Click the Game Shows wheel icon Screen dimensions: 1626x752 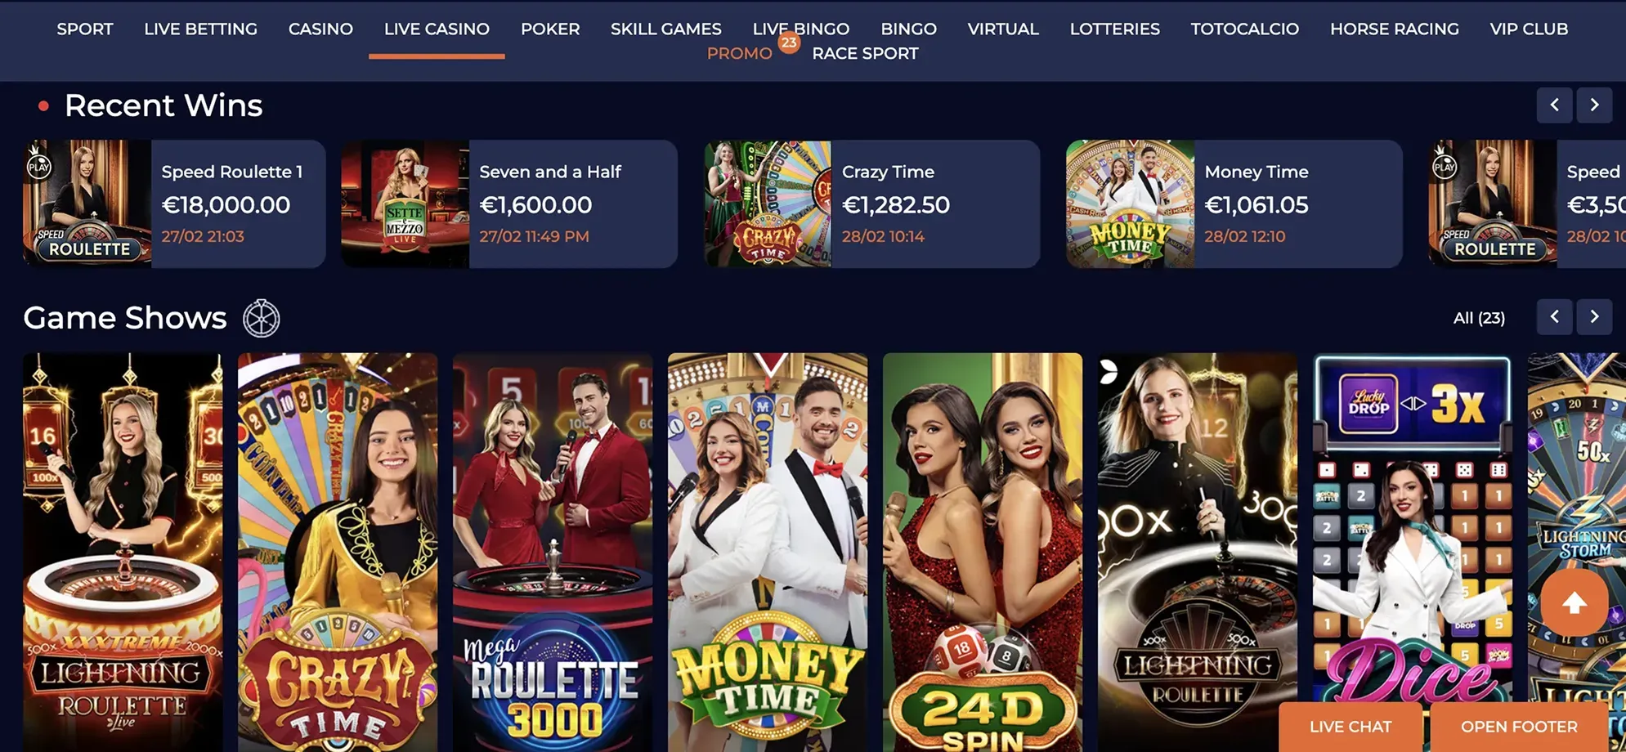(262, 318)
